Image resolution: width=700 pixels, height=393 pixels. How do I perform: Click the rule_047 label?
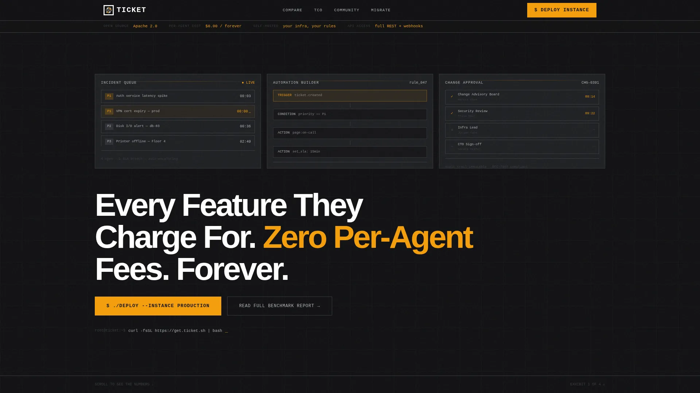point(418,83)
